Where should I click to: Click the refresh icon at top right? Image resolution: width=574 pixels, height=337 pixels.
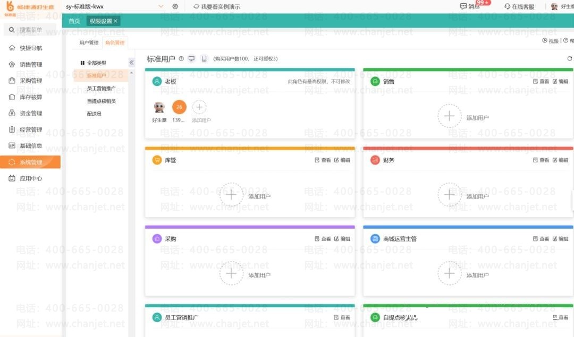coord(570,58)
